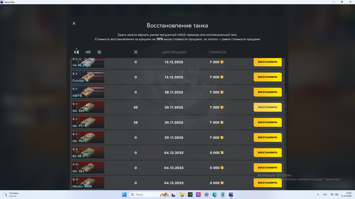355x199 pixels.
Task: Restore the BZ-58-2 tank
Action: click(268, 153)
